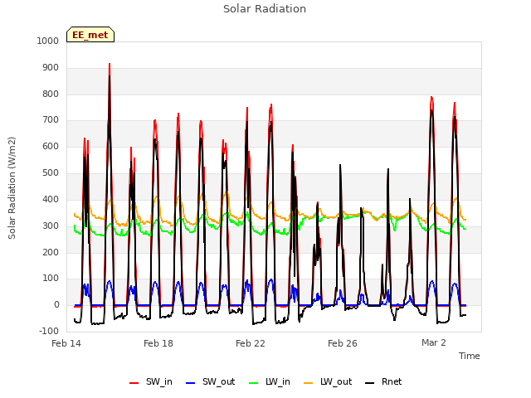531x398 pixels.
Task: Click the black Rnet legend color marker
Action: 370,383
